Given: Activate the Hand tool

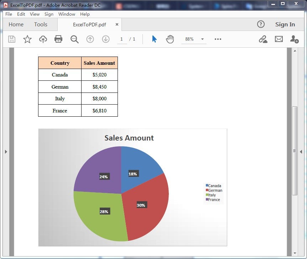Looking at the screenshot, I should [170, 39].
